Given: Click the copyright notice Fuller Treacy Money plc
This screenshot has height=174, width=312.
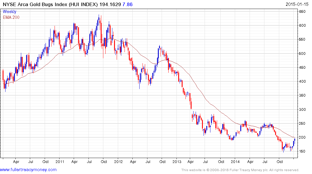Looking at the screenshot, I should (240, 170).
